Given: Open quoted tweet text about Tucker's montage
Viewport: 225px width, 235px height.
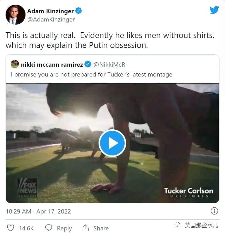Looking at the screenshot, I should coord(91,75).
